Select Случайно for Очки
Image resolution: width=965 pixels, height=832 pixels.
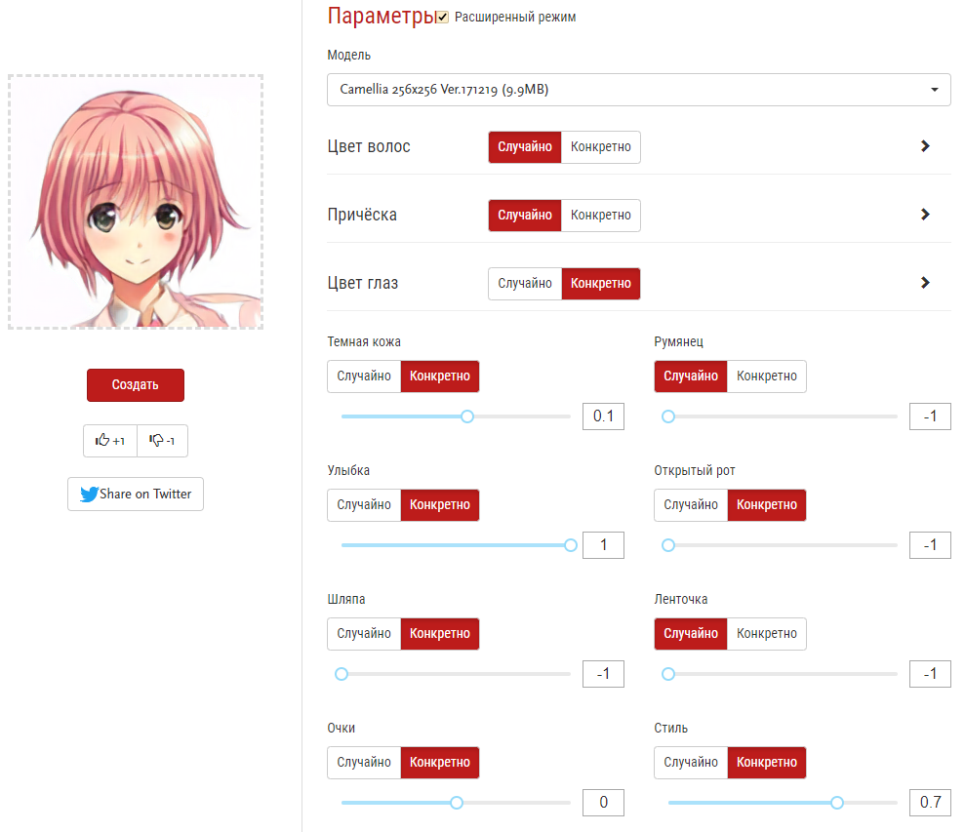364,763
